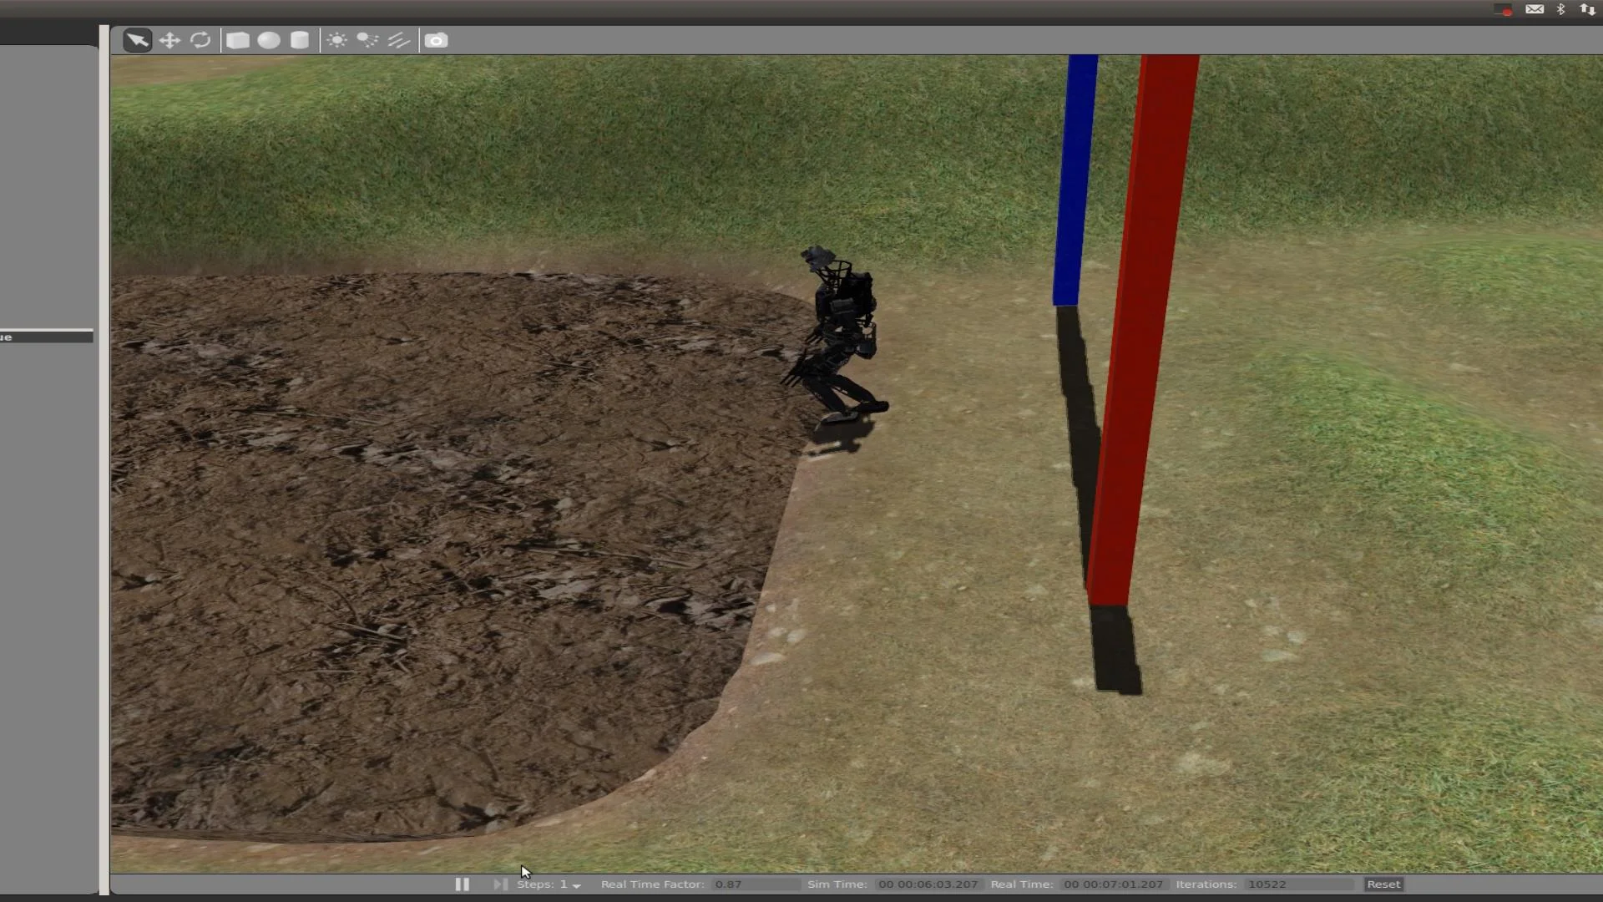Take a screenshot with camera icon

436,40
